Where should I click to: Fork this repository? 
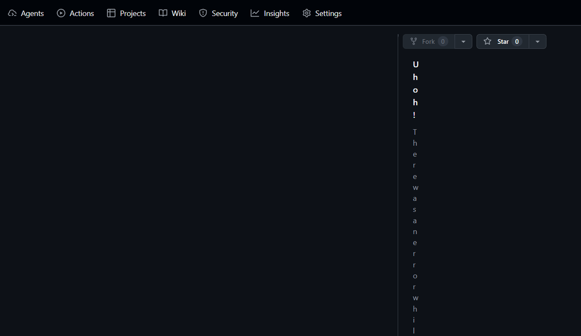pyautogui.click(x=428, y=41)
